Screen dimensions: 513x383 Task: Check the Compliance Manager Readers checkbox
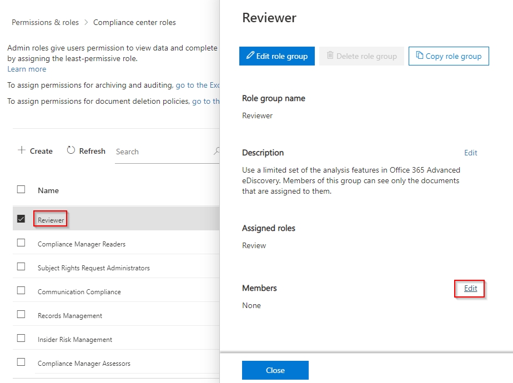(x=21, y=243)
